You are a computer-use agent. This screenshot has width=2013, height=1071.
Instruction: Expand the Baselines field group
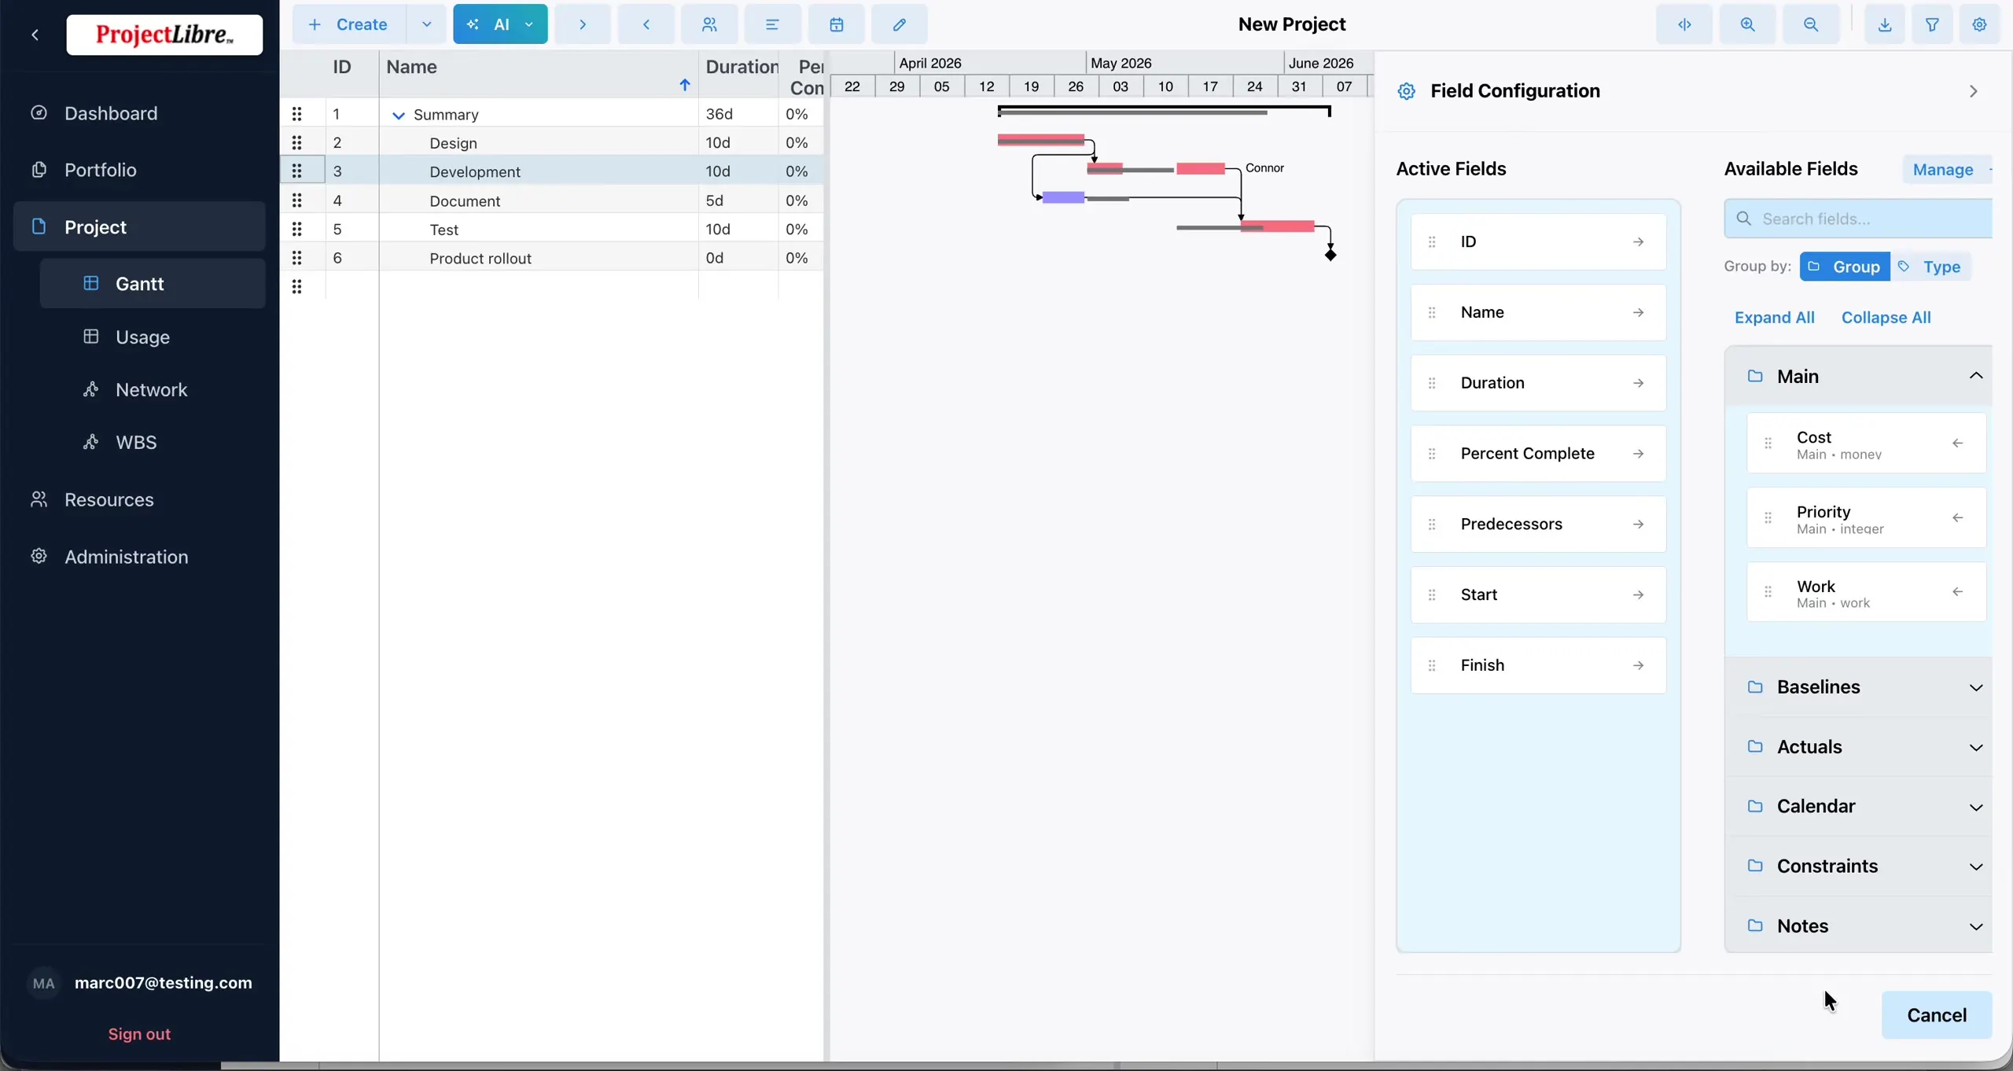1975,687
